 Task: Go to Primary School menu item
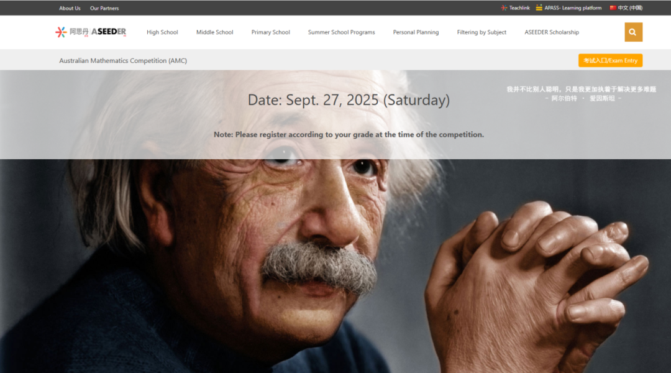[x=270, y=32]
